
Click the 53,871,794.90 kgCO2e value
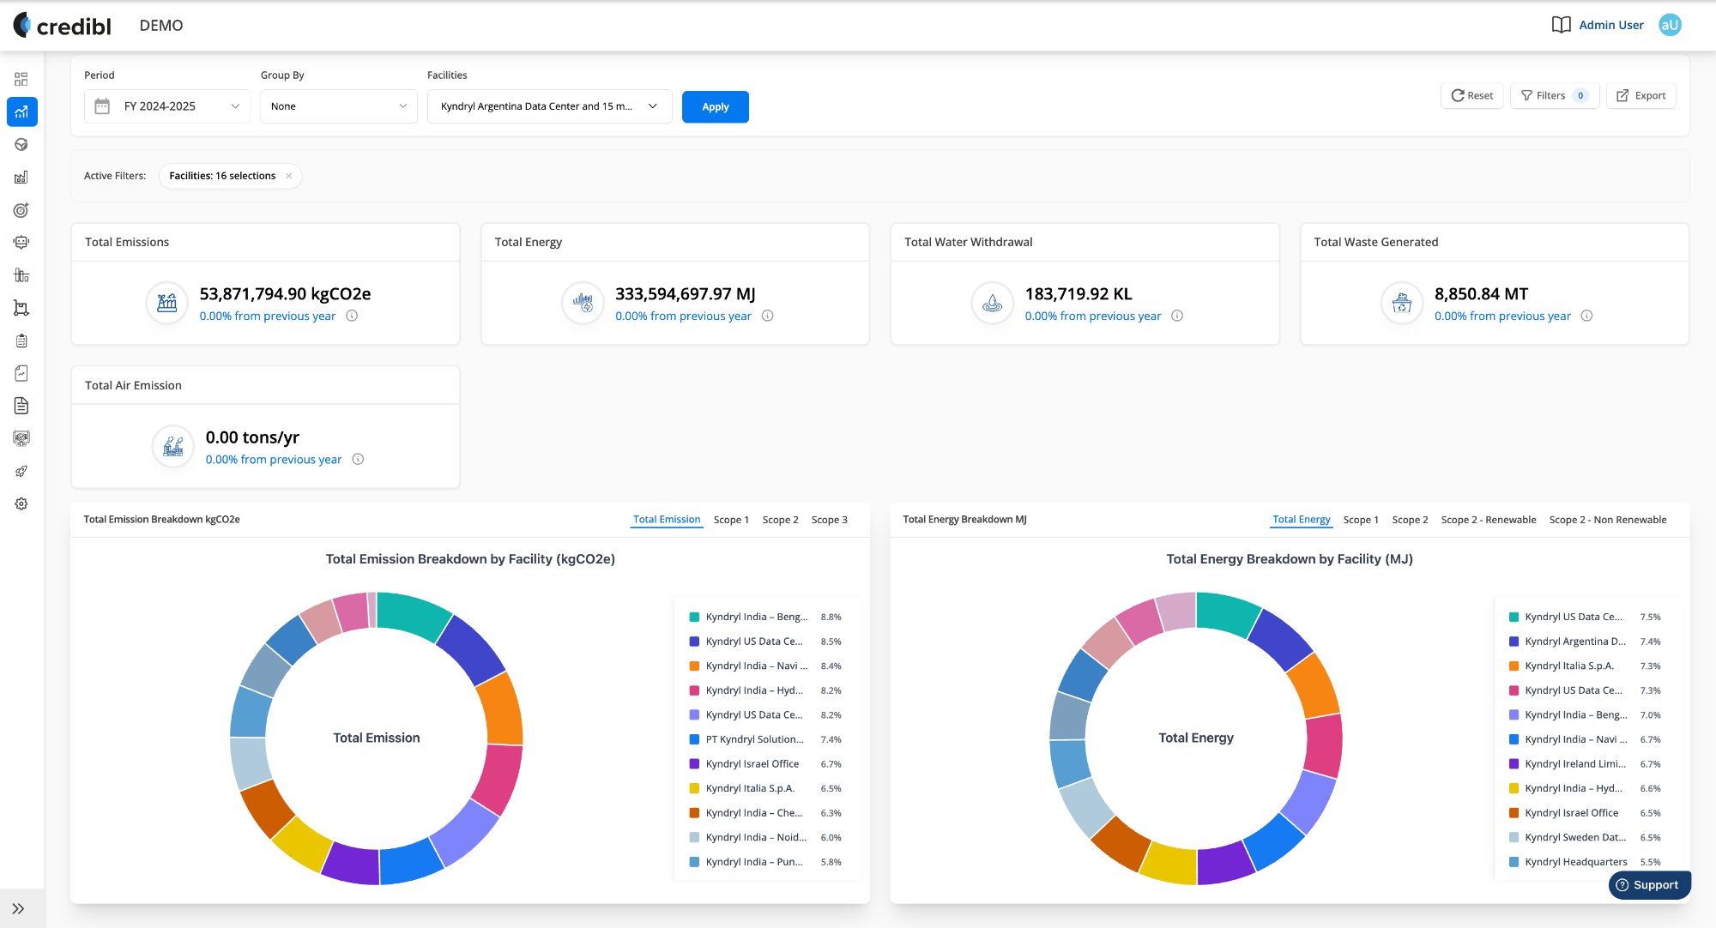pyautogui.click(x=285, y=294)
